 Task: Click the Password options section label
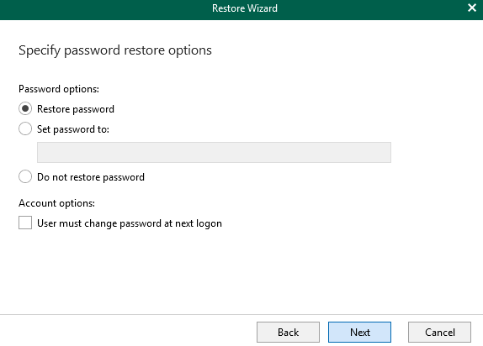pyautogui.click(x=59, y=89)
